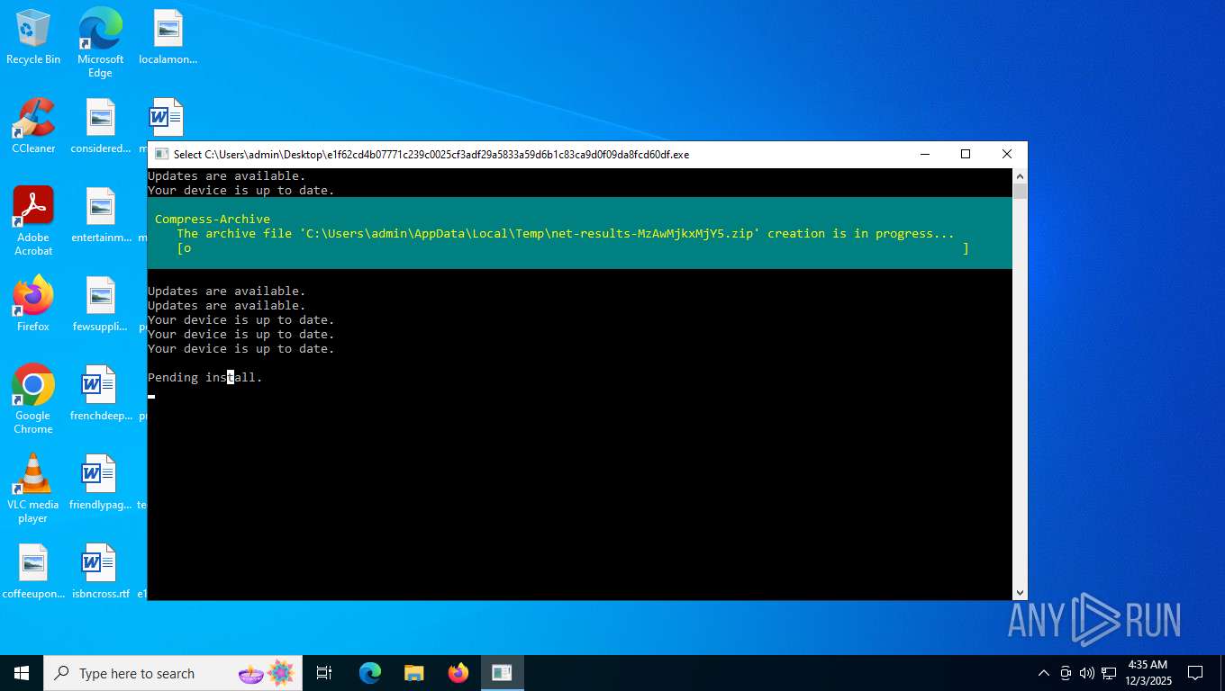This screenshot has width=1225, height=691.
Task: Click the archive file creation progress message
Action: pyautogui.click(x=566, y=234)
